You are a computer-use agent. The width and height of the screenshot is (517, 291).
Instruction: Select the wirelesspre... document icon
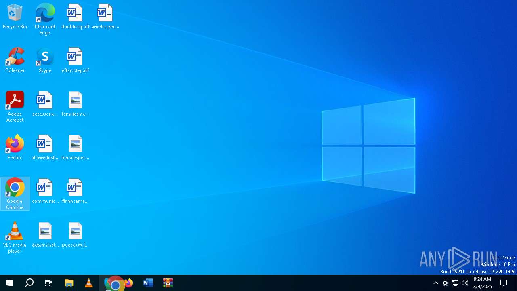105,17
